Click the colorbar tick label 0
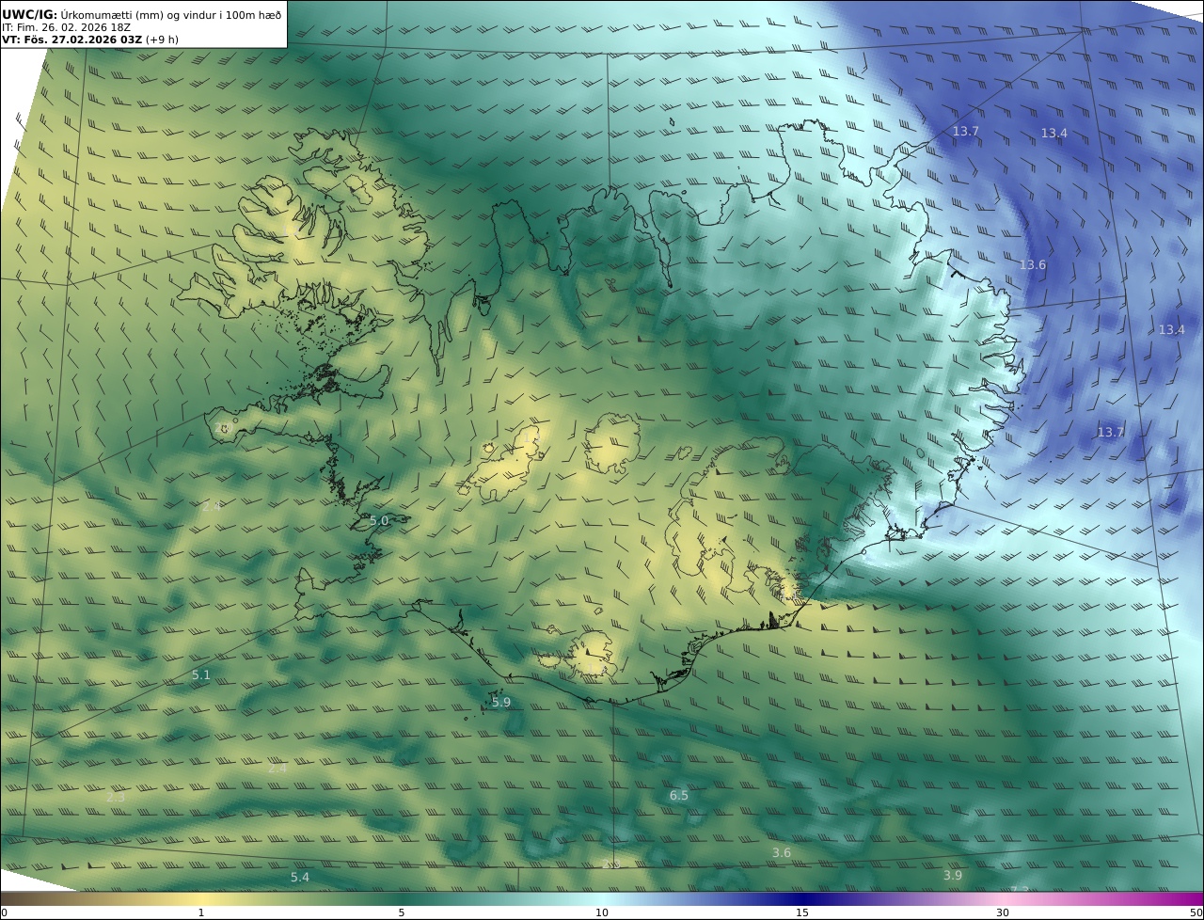Viewport: 1204px width, 920px height. [4, 912]
